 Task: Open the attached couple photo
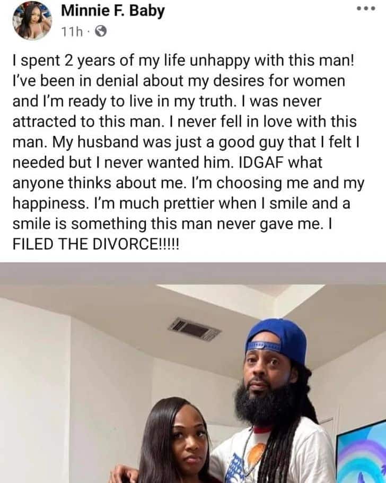(x=193, y=373)
